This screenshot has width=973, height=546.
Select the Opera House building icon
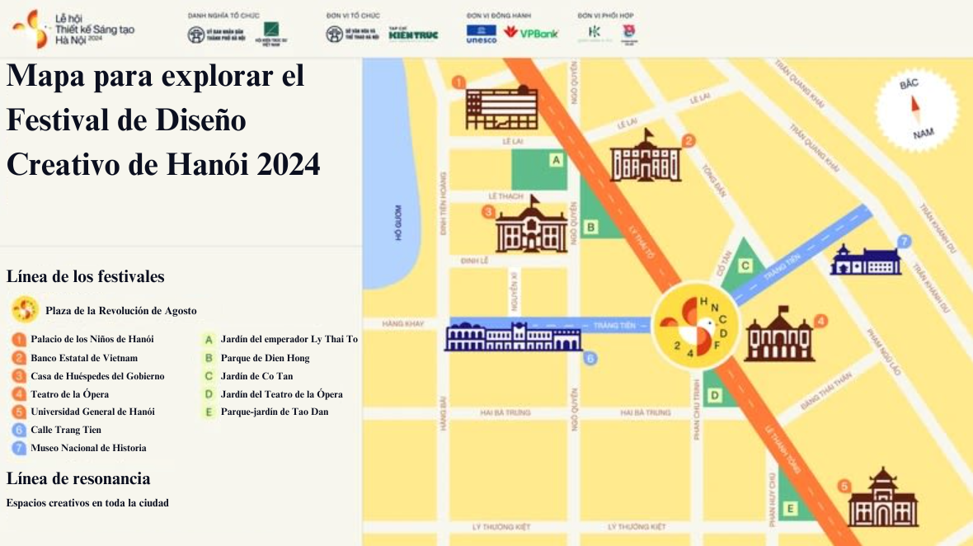coord(779,337)
